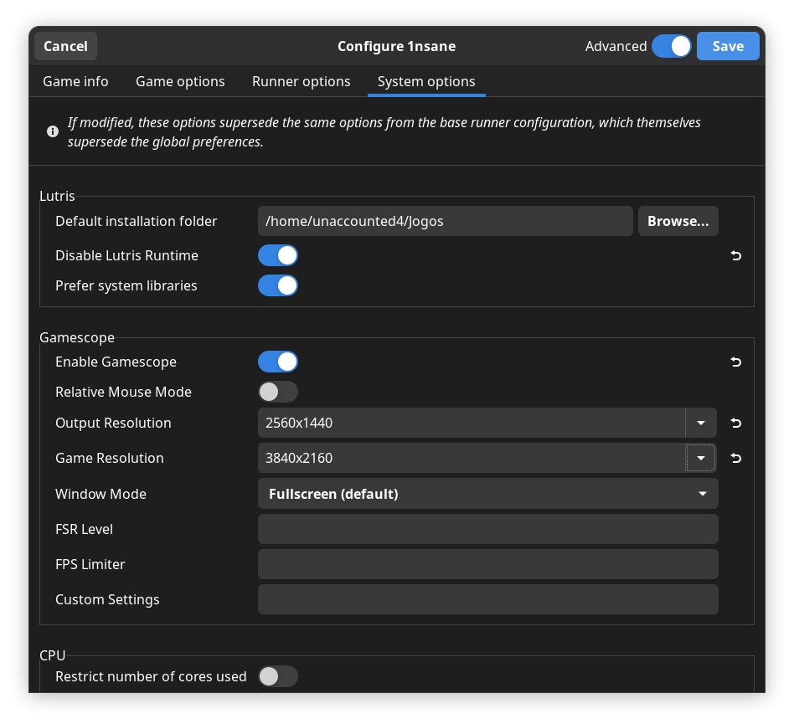Disable the Enable Gamescope switch
794x724 pixels.
278,362
